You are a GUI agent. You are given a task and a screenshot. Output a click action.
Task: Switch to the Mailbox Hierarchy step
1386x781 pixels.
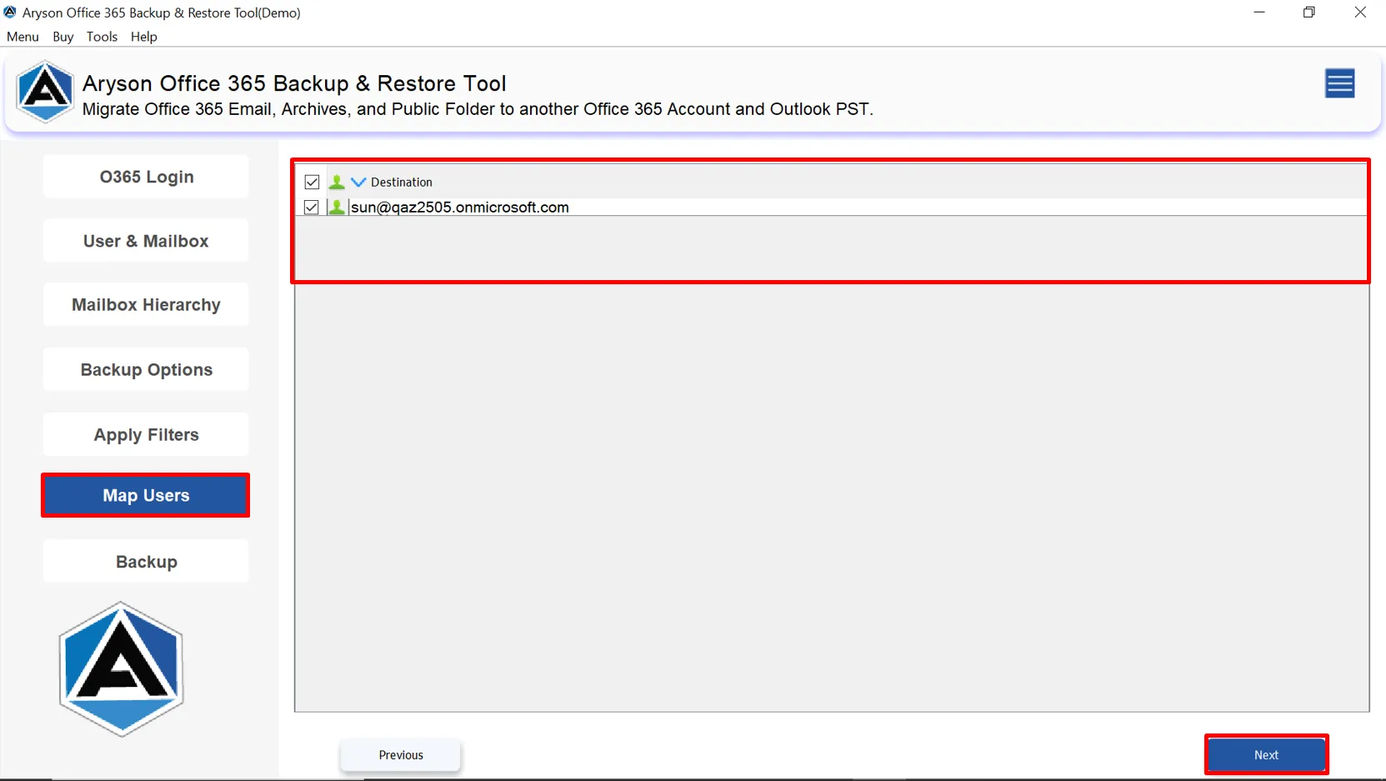(x=146, y=305)
